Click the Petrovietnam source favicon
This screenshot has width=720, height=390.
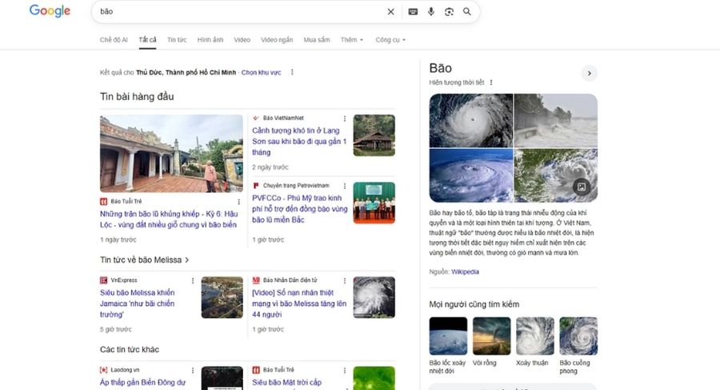pos(256,186)
